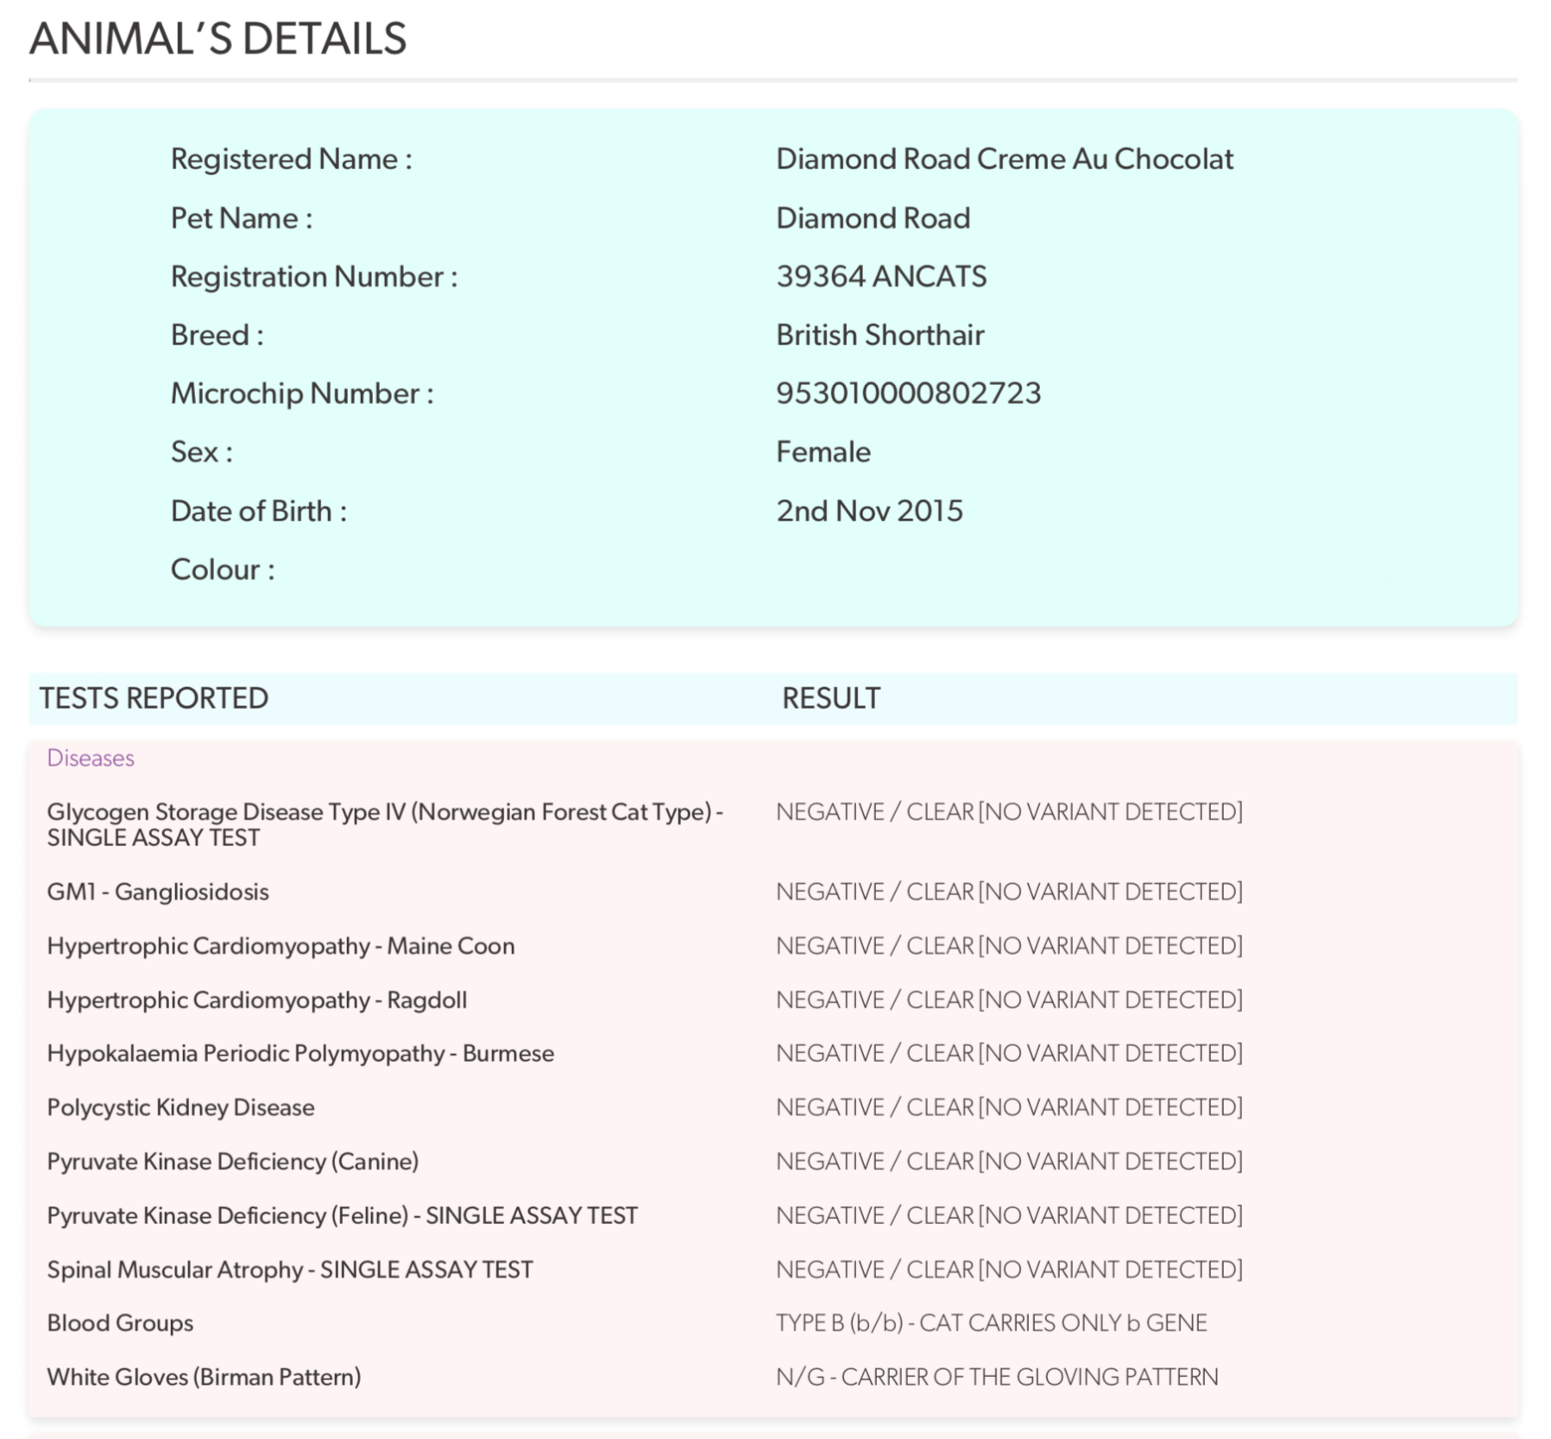1551x1439 pixels.
Task: Select the 'Polycystic Kidney Disease' test name
Action: [x=180, y=1108]
